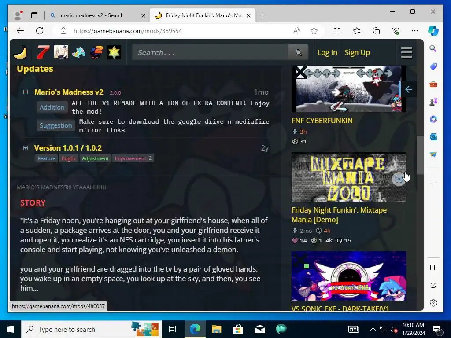Add a new sidebar app plus
This screenshot has width=451, height=338.
pyautogui.click(x=433, y=183)
